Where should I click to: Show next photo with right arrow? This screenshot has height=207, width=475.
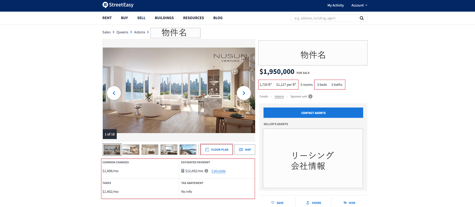tap(244, 93)
